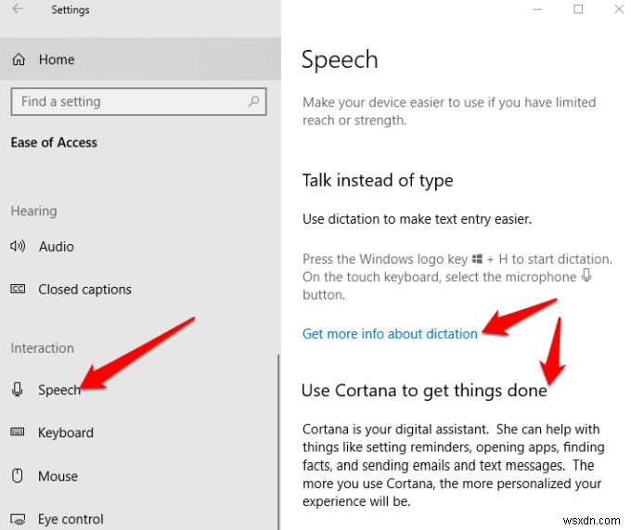Click the Interaction section label
Screen dimensions: 631x530
pos(43,348)
